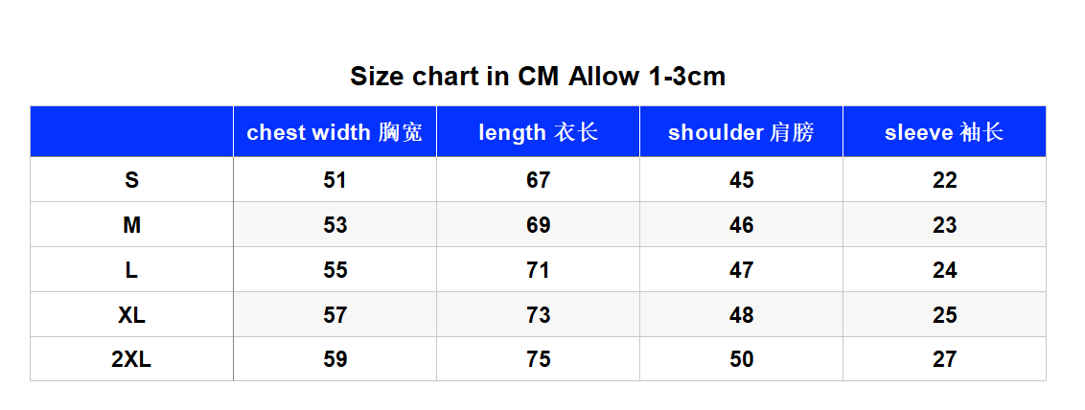Screen dimensions: 1085x410
Task: Click shoulder value 50 in 2XL row
Action: [741, 359]
